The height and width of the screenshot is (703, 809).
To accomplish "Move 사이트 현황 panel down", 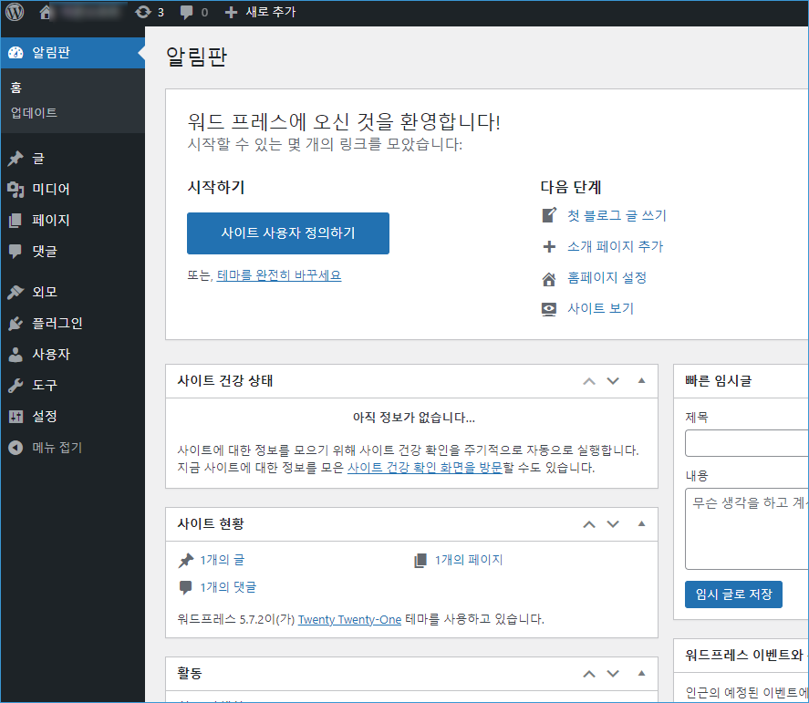I will coord(613,524).
